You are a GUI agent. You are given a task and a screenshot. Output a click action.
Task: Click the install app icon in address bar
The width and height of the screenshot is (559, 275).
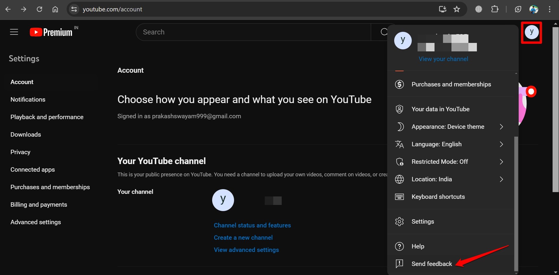(443, 9)
